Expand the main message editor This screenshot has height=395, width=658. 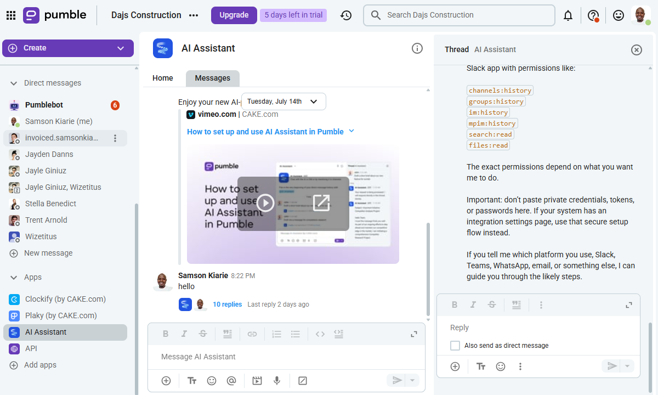tap(414, 334)
